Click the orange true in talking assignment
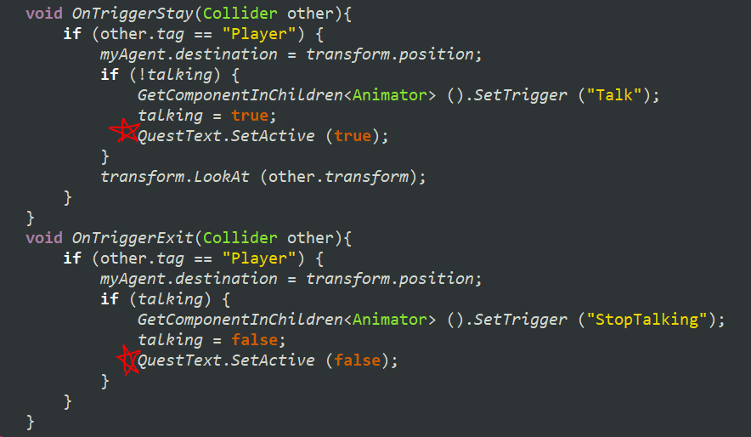Image resolution: width=751 pixels, height=437 pixels. pos(250,116)
